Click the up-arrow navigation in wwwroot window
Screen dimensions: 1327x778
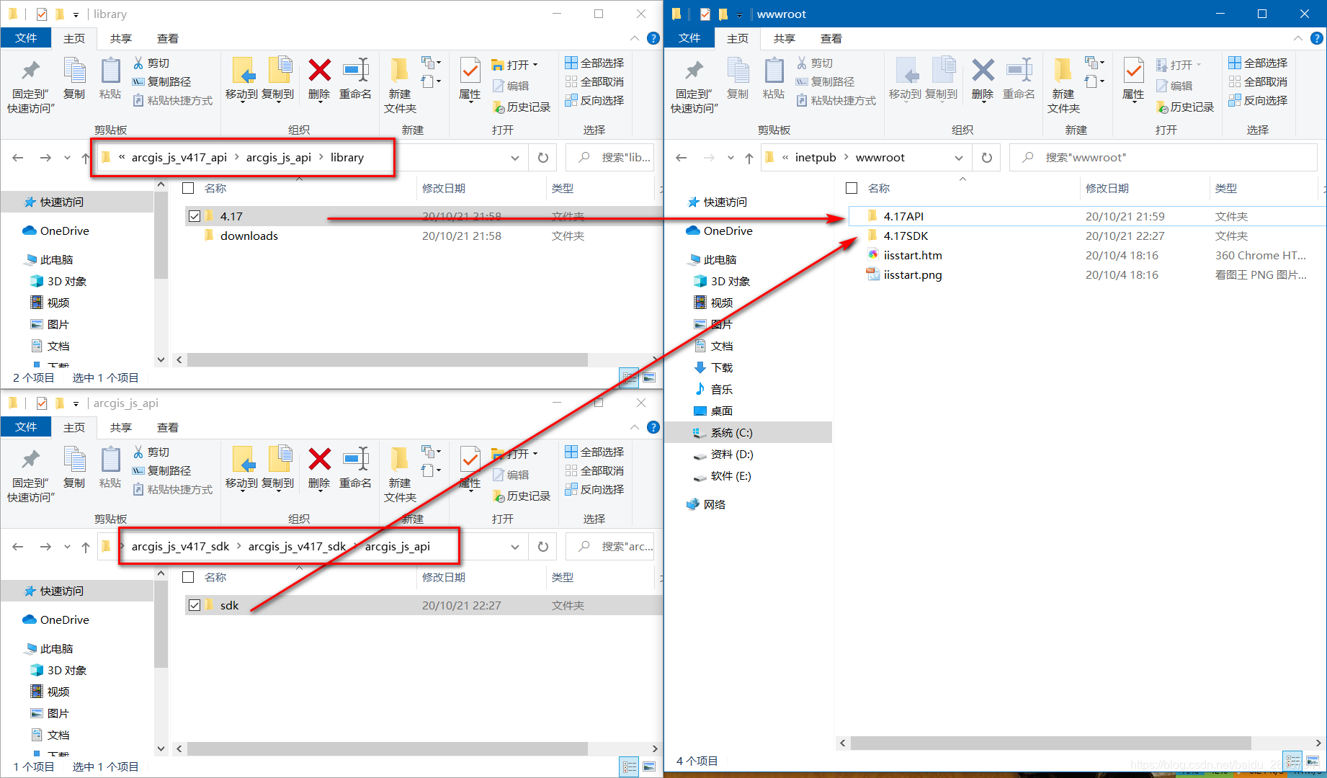749,158
